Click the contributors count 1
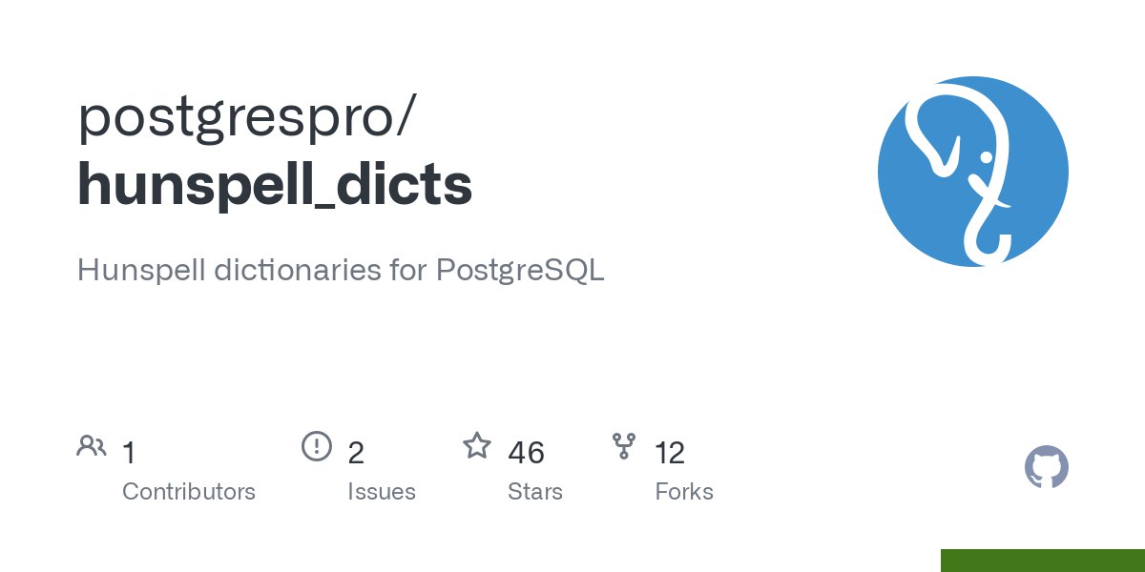This screenshot has width=1145, height=572. pyautogui.click(x=129, y=453)
